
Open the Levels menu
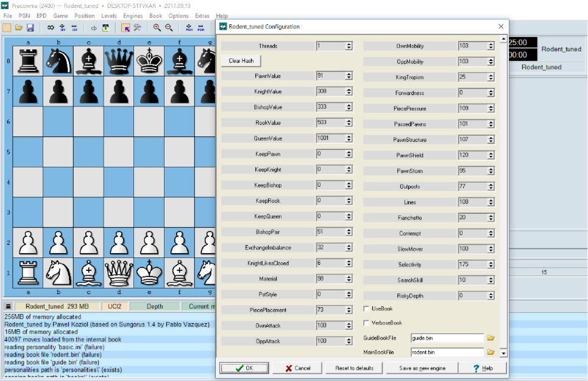point(108,16)
